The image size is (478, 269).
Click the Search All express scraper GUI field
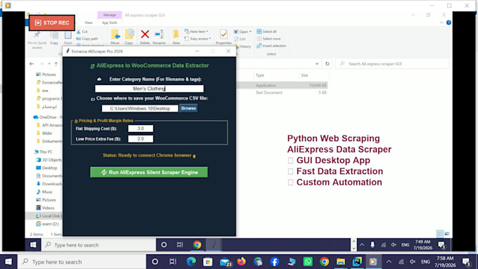393,64
